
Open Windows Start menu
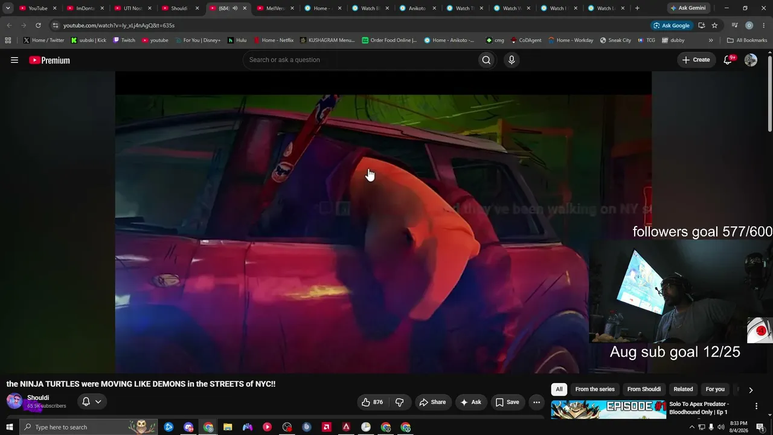coord(9,427)
